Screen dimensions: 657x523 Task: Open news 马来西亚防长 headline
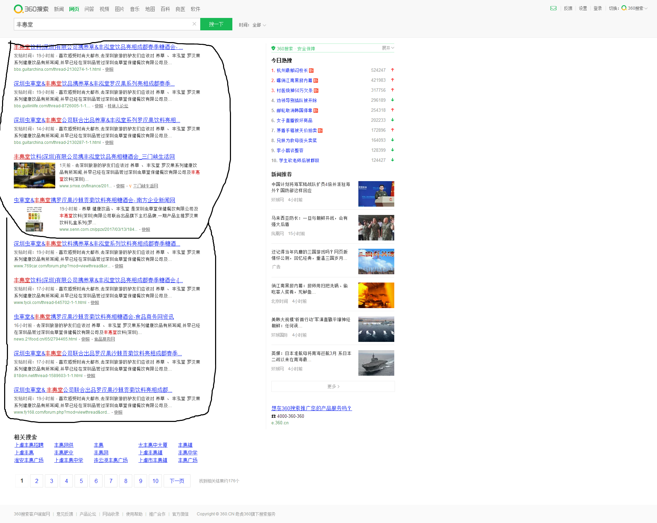point(309,221)
